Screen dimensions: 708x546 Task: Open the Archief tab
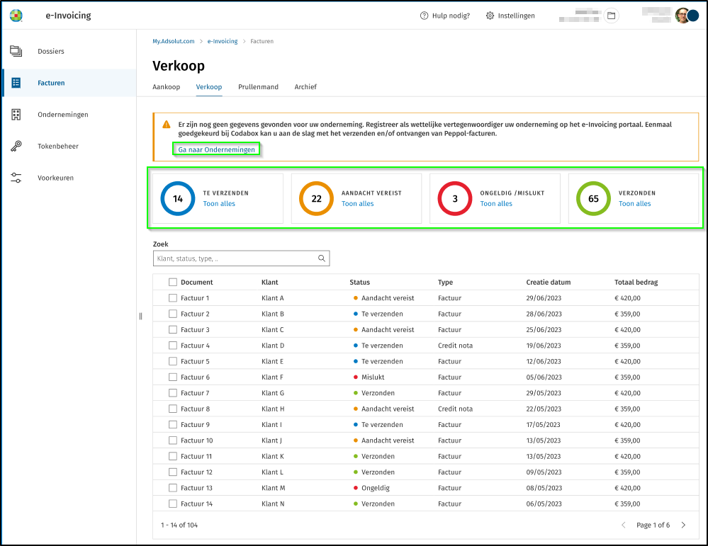[x=305, y=87]
